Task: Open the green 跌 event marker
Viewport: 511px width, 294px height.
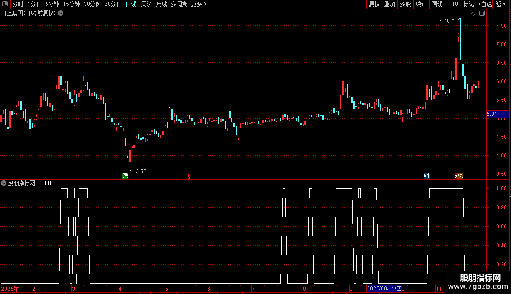Action: pos(125,175)
